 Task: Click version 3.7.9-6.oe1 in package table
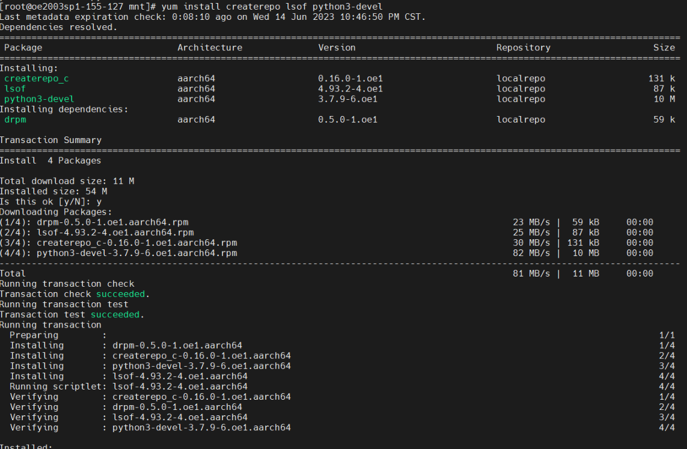(347, 99)
